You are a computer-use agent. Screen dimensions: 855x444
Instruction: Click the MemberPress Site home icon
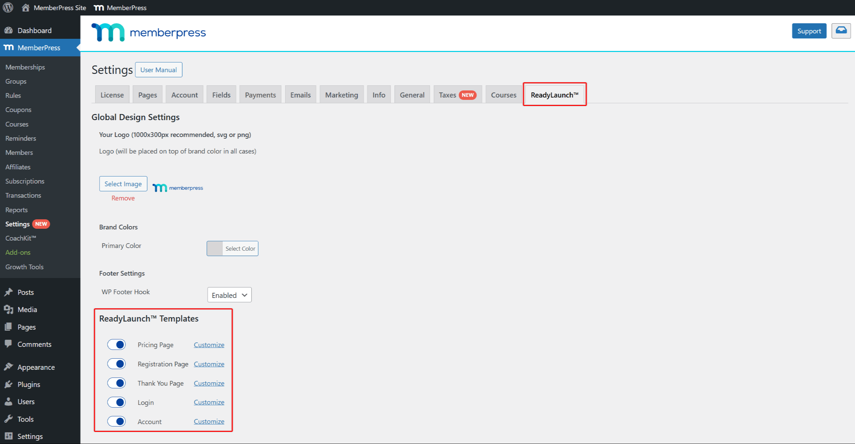tap(25, 7)
